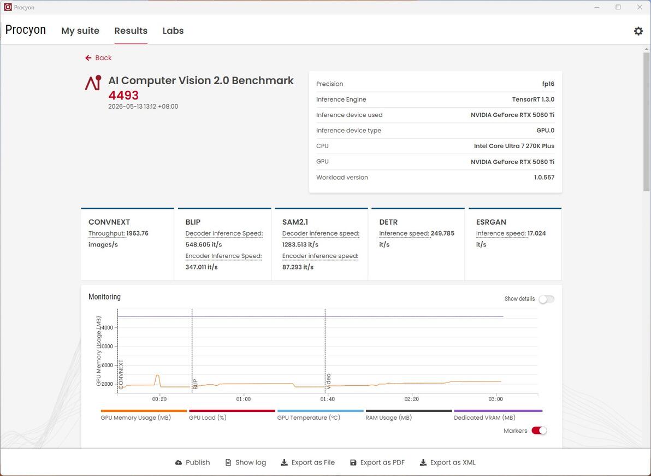The image size is (651, 476).
Task: Click the TensorRT 1.3.0 value
Action: [x=533, y=99]
